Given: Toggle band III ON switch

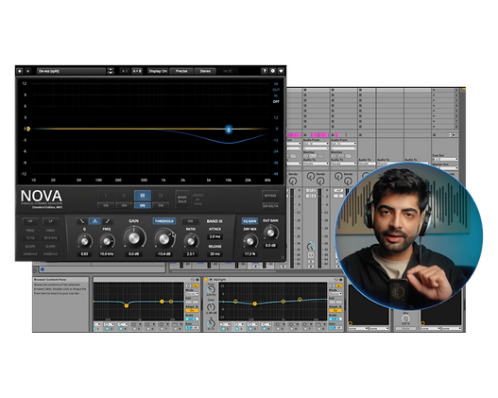Looking at the screenshot, I should (x=143, y=206).
